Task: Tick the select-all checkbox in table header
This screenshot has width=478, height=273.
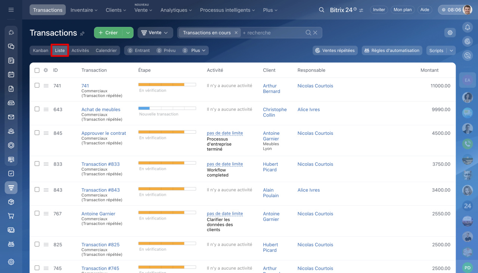Action: tap(37, 70)
